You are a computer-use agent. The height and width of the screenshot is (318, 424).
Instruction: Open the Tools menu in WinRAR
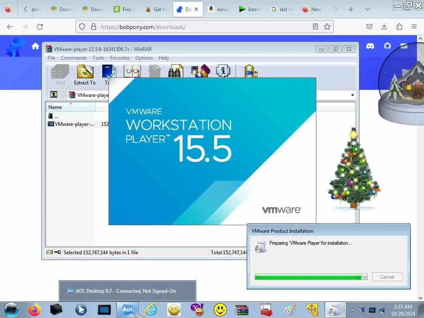click(x=98, y=58)
